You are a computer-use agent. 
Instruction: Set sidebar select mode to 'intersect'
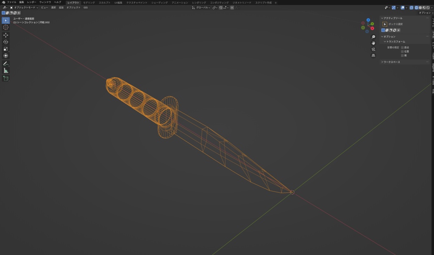coord(398,30)
